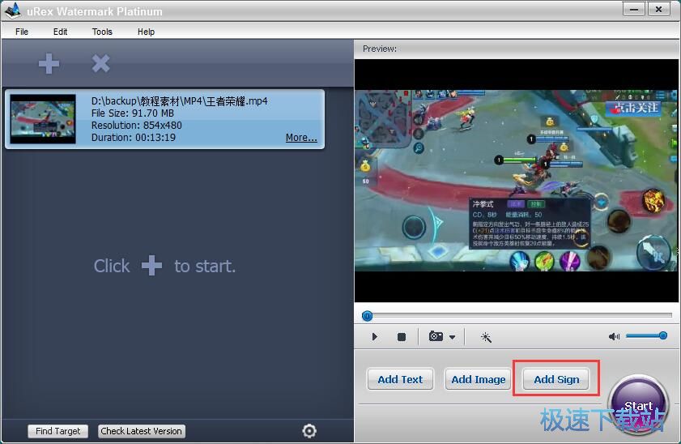Open the snapshot dropdown arrow
The width and height of the screenshot is (681, 444).
pos(452,337)
